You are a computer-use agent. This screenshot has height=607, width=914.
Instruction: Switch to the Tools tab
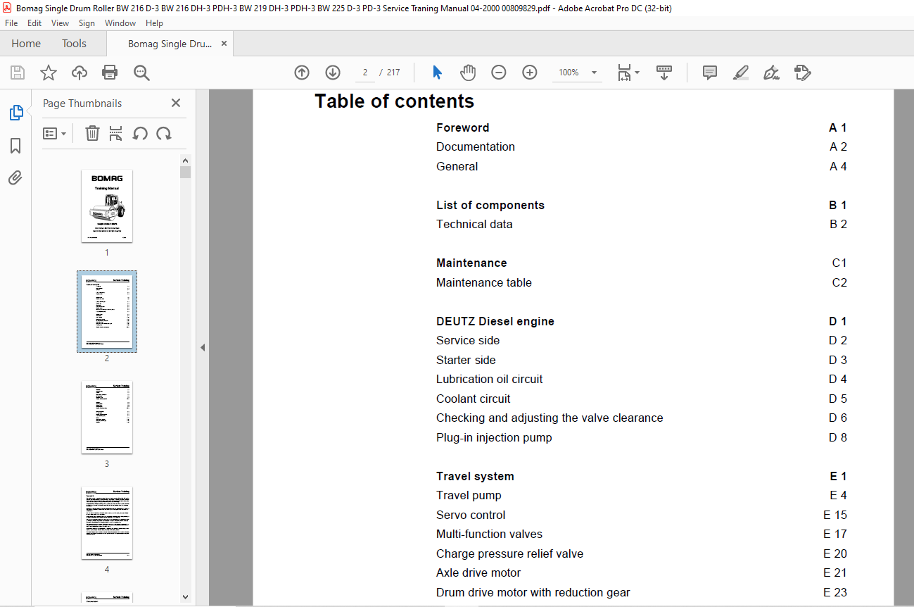(x=74, y=44)
